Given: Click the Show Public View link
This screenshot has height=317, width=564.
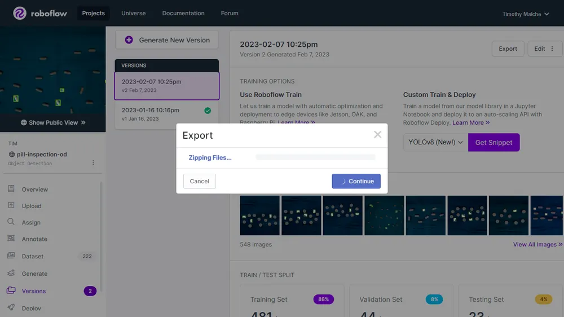Looking at the screenshot, I should point(53,122).
